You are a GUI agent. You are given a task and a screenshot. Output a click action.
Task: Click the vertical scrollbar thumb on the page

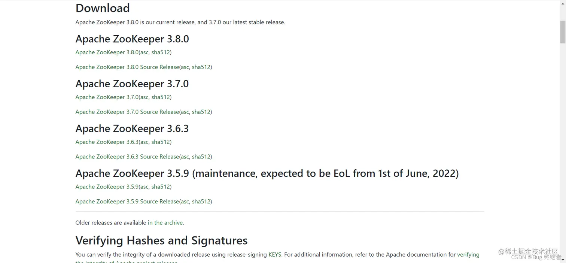coord(563,32)
